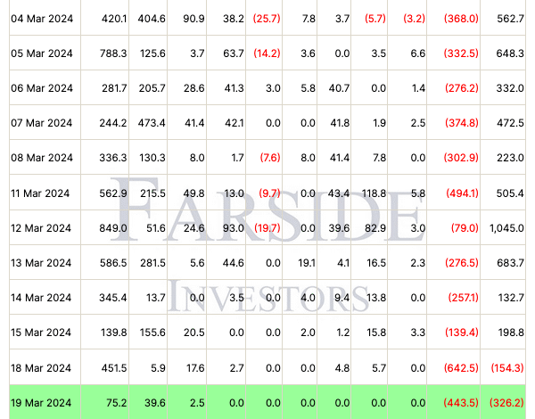Select the 11 Mar 2024 date cell
535x419 pixels.
[x=40, y=193]
